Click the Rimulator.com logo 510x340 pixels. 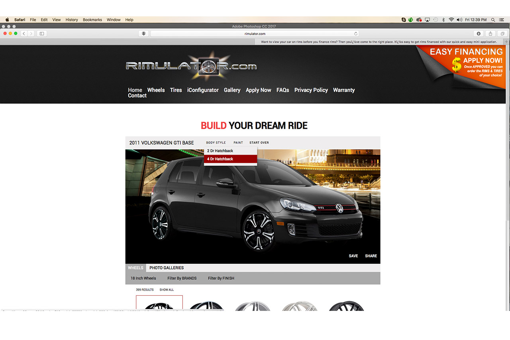(191, 66)
